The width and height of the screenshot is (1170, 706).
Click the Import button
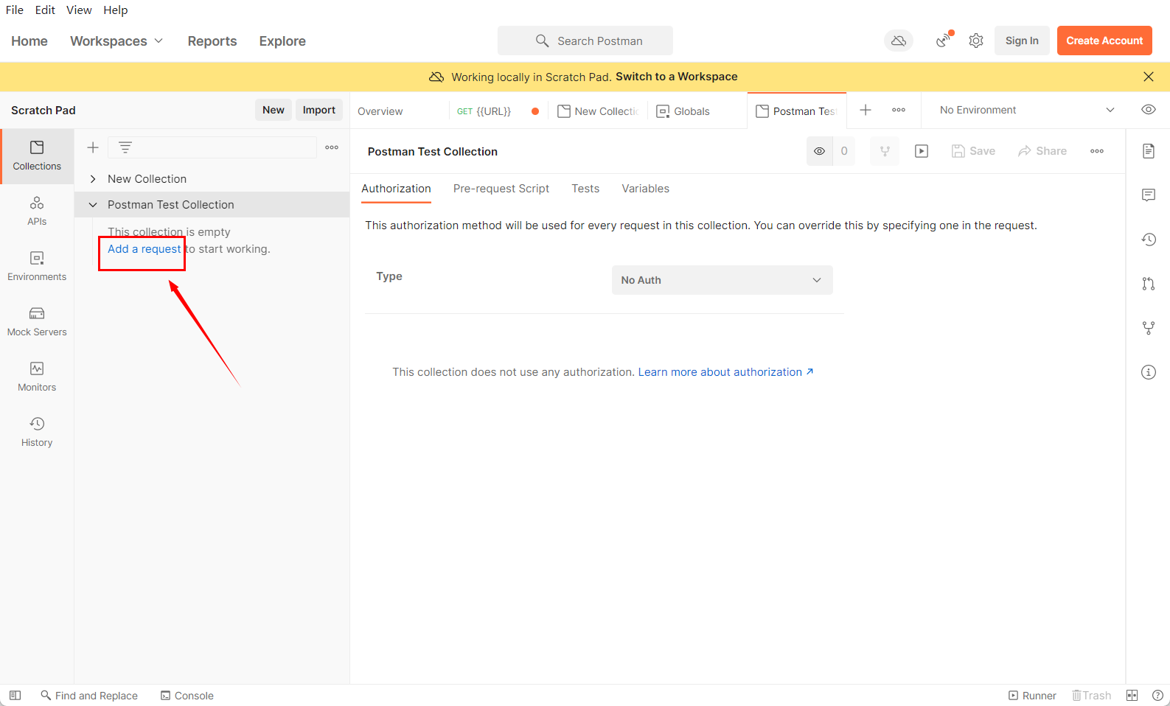coord(319,110)
